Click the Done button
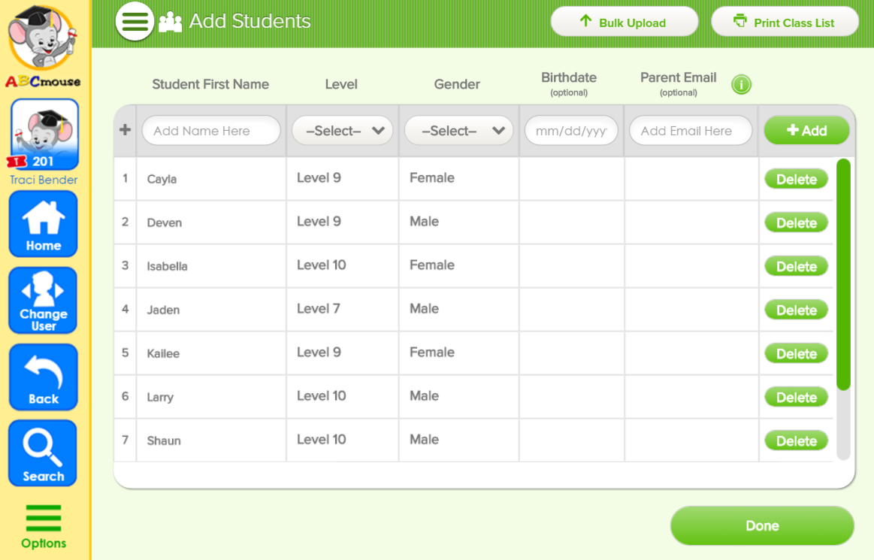 tap(762, 525)
